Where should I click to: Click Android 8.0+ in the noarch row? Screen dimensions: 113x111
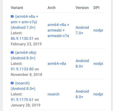click(x=82, y=94)
